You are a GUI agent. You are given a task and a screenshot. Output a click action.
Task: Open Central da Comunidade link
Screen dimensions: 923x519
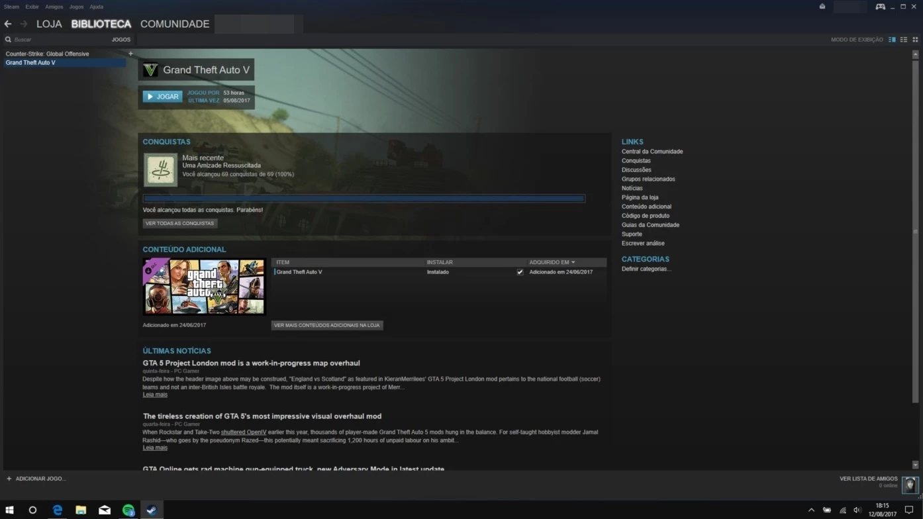coord(652,152)
